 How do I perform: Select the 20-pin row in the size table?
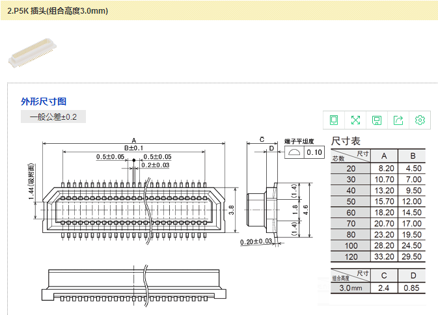pos(377,168)
